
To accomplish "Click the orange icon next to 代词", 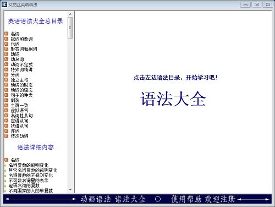I will click(x=7, y=44).
